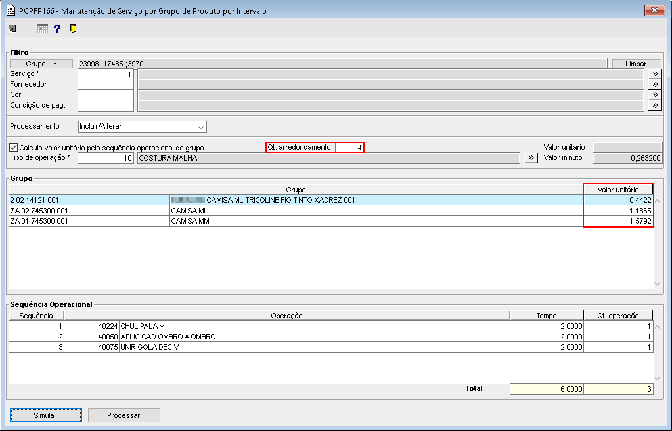The width and height of the screenshot is (672, 431).
Task: Click the Simular button
Action: (x=45, y=415)
